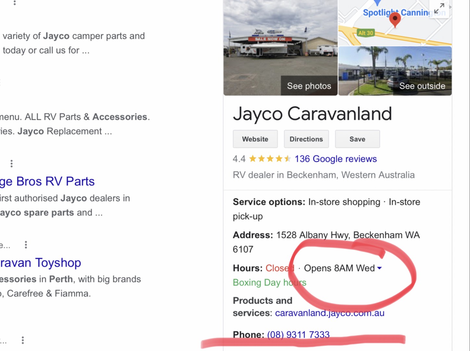Save Jayco Caravanland with the Save button
The width and height of the screenshot is (470, 351).
coord(357,139)
